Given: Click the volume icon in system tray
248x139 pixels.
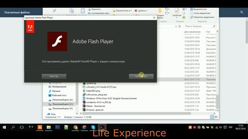Looking at the screenshot, I should click(220, 127).
